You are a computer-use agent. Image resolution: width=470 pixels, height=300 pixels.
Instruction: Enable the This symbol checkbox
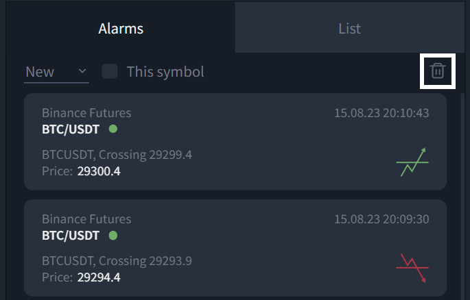point(109,71)
